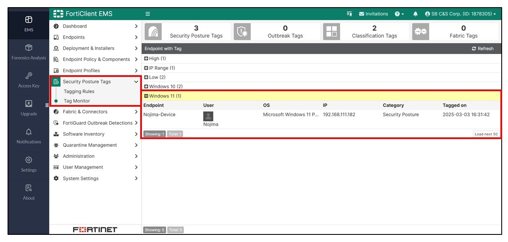The width and height of the screenshot is (508, 242).
Task: Open the help question mark menu
Action: pos(399,14)
